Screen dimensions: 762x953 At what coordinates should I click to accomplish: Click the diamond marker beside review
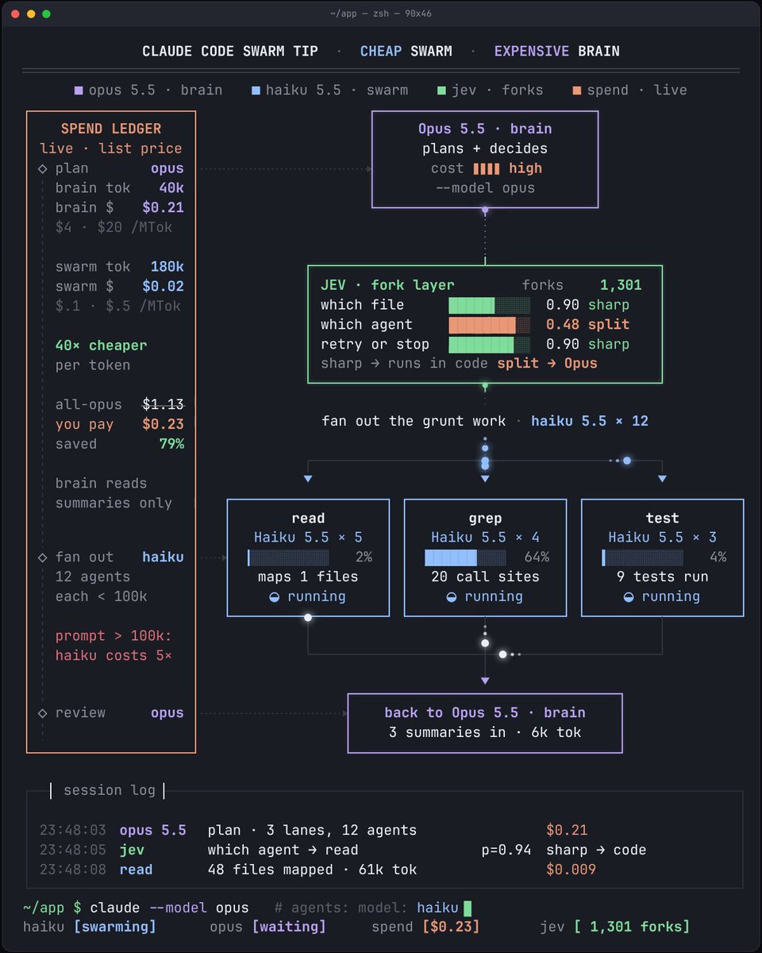tap(43, 713)
